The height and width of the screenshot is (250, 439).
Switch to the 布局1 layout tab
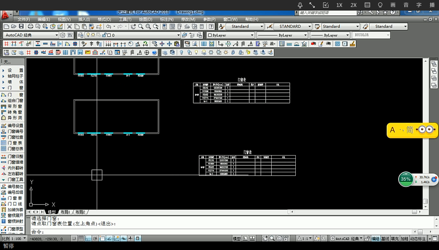point(65,212)
